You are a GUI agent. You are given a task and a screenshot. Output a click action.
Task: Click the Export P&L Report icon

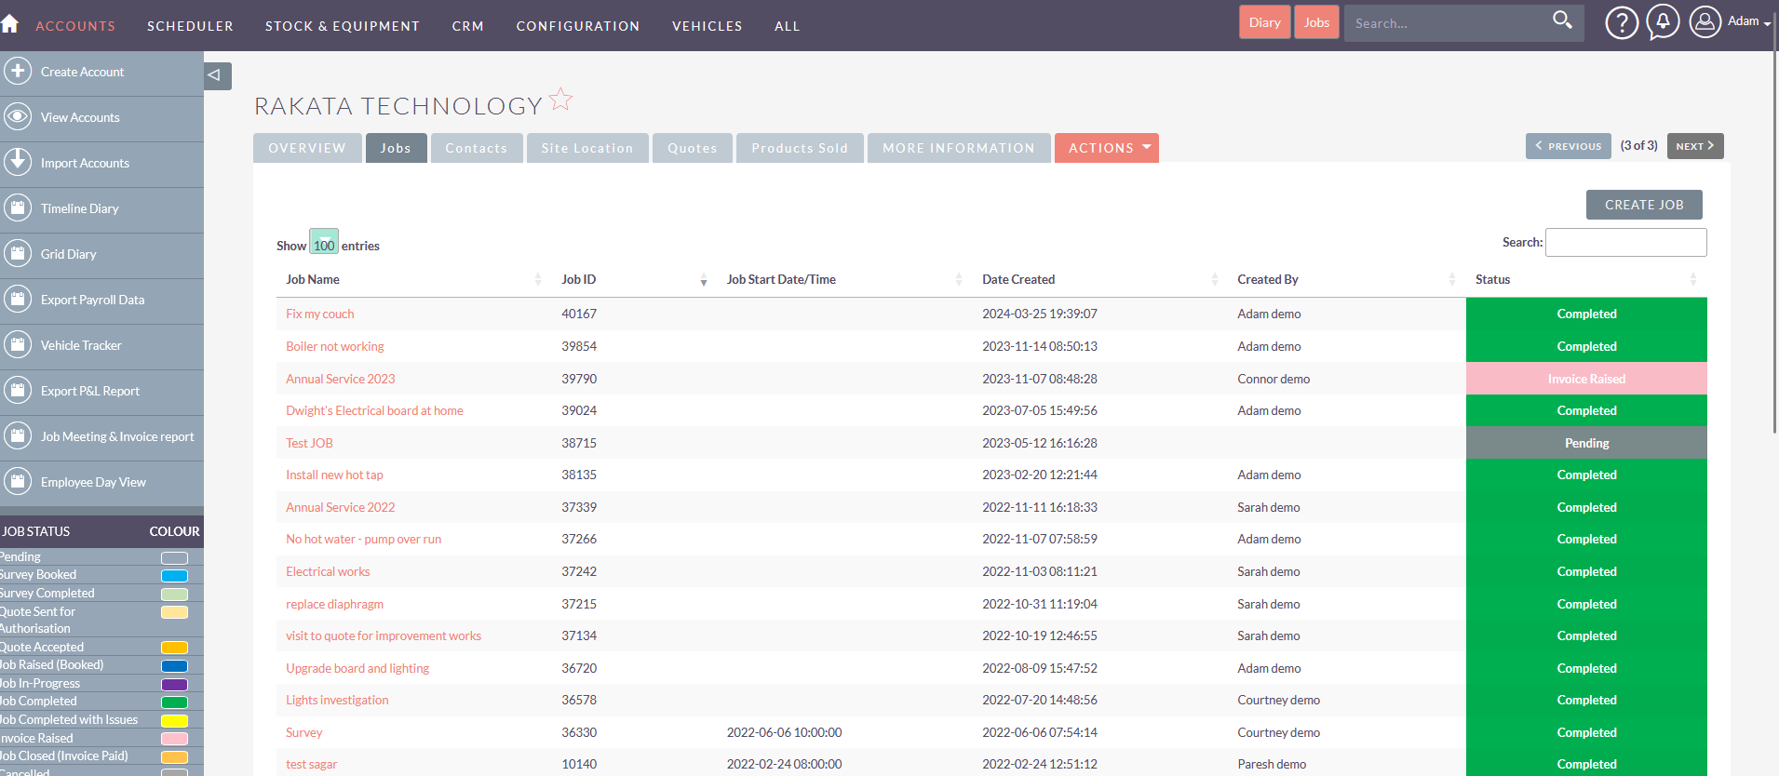[x=18, y=390]
